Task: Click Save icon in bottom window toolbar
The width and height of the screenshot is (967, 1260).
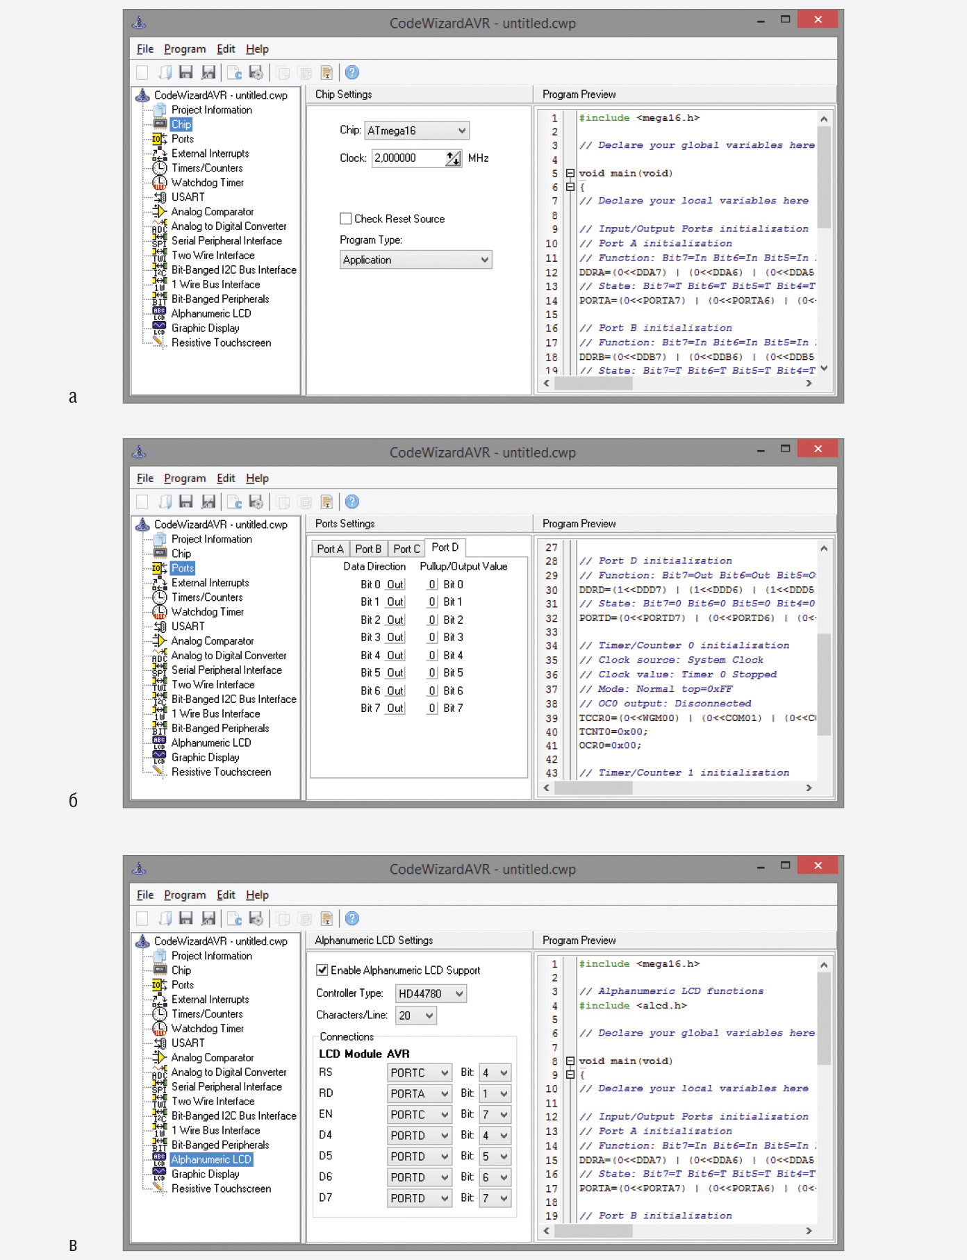Action: point(185,918)
